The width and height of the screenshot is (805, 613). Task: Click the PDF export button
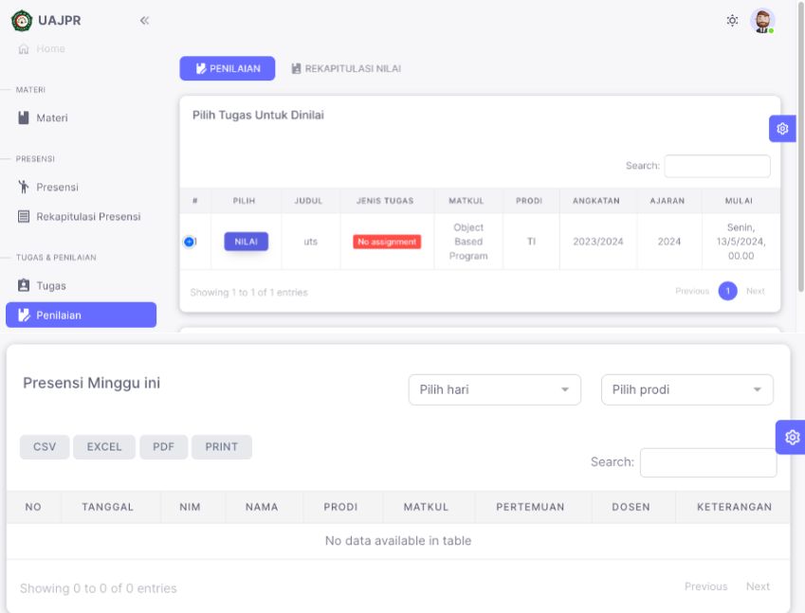163,447
